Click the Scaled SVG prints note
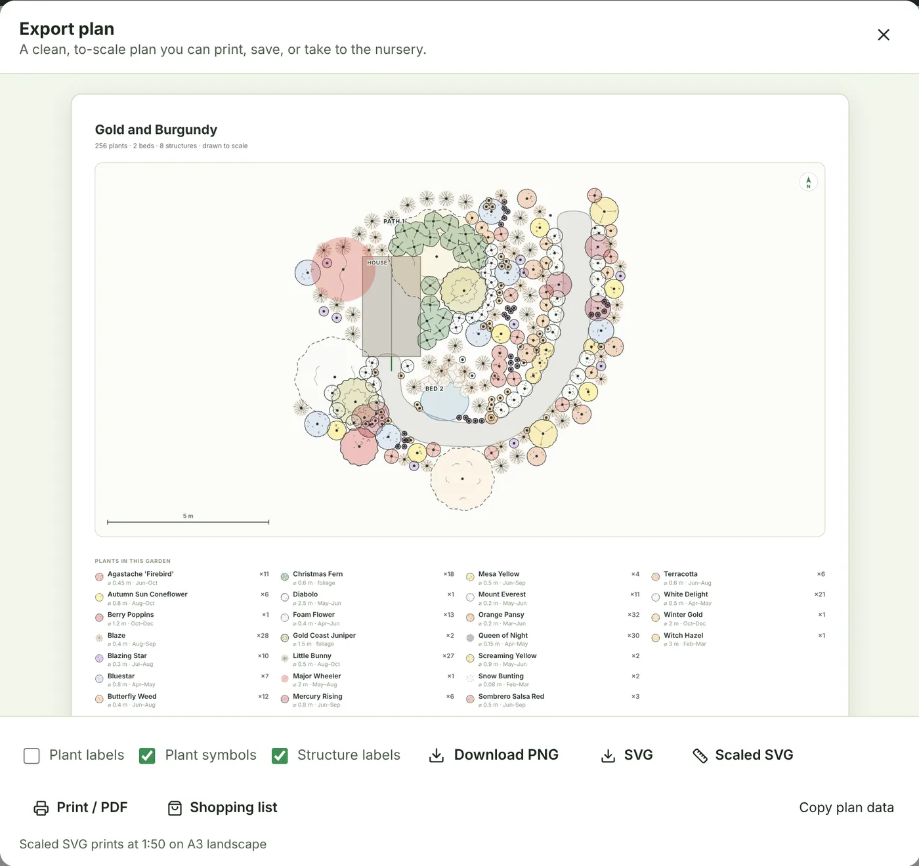 coord(143,844)
